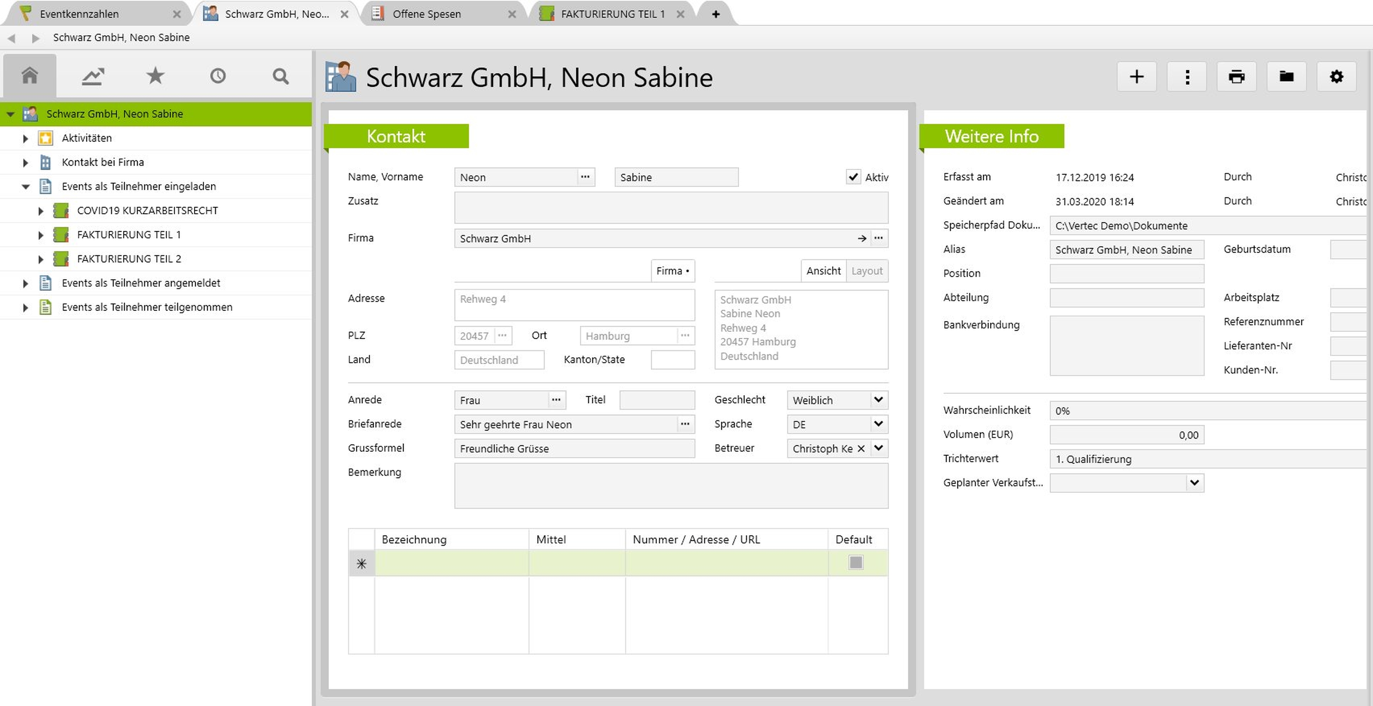Clear Betreuer with the X icon
The height and width of the screenshot is (706, 1373).
pyautogui.click(x=861, y=448)
